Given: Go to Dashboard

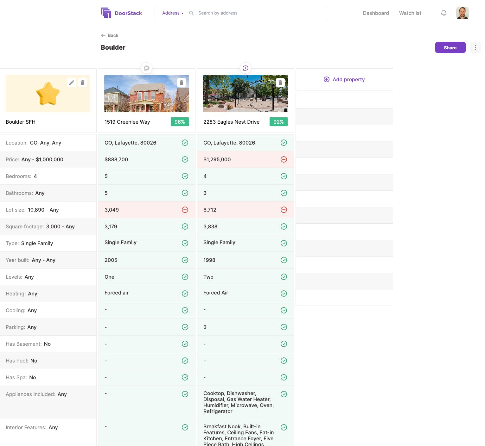Looking at the screenshot, I should pos(376,13).
